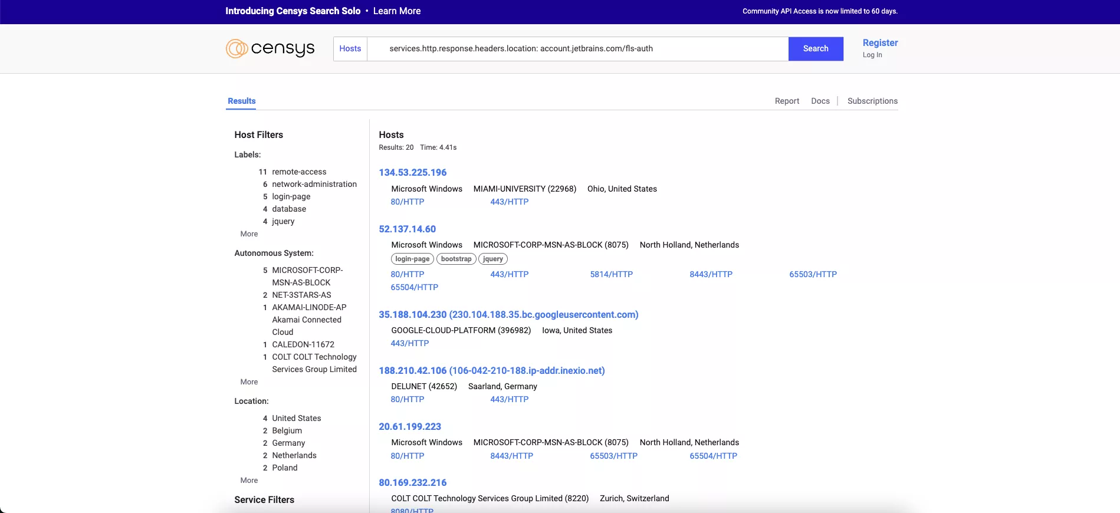Expand More under the Labels filter

tap(249, 234)
